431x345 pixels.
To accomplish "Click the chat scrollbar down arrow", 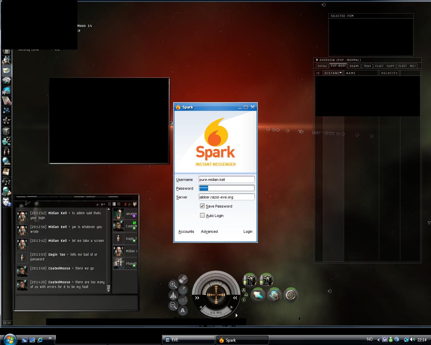I will click(108, 291).
